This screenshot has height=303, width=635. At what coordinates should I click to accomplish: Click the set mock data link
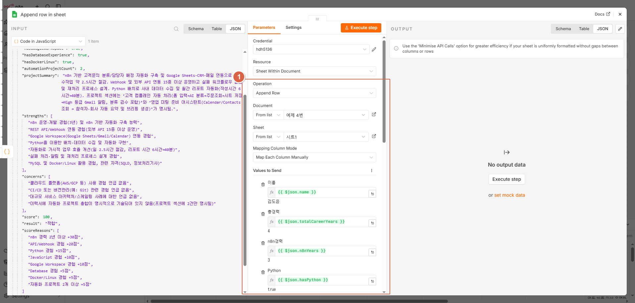pyautogui.click(x=509, y=195)
